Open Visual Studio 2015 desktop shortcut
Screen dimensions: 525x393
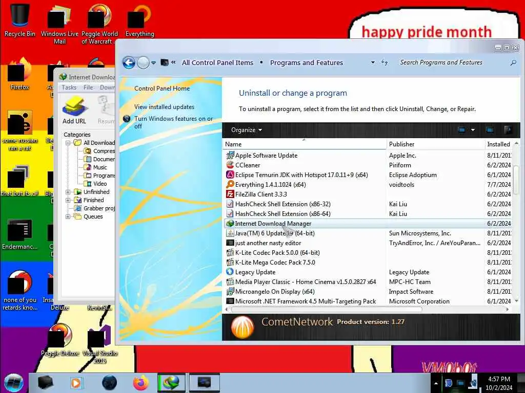pos(100,343)
